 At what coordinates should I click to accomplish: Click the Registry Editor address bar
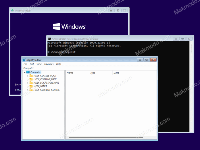tap(90, 68)
